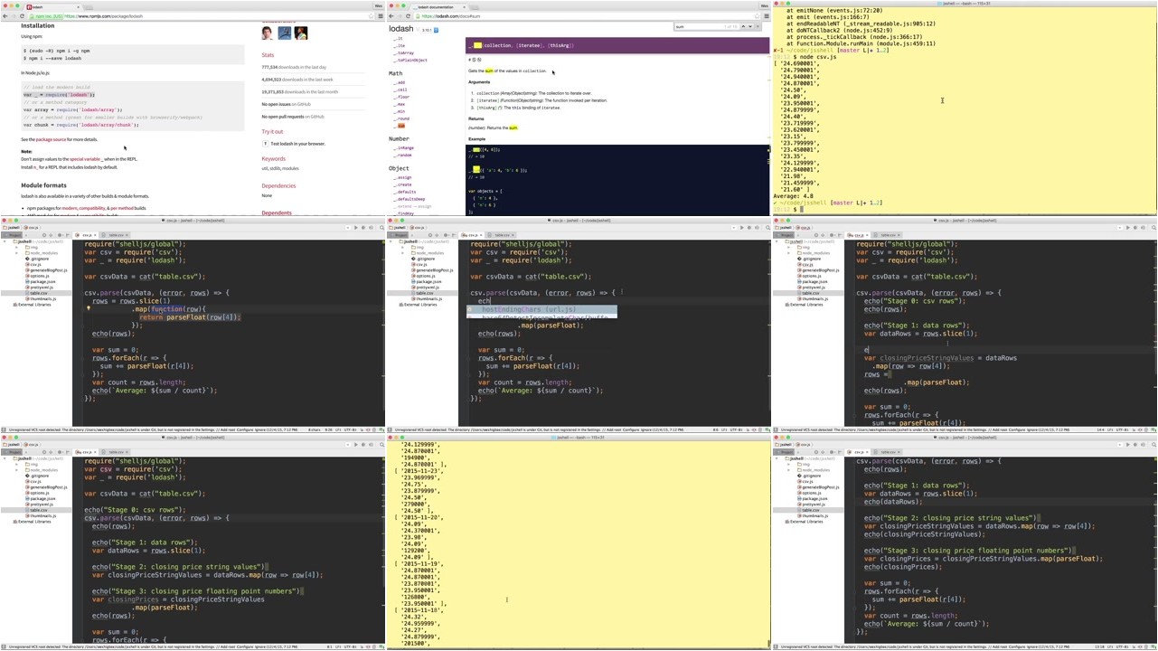Open the leftmost collaborator avatar
1158x651 pixels.
(268, 33)
